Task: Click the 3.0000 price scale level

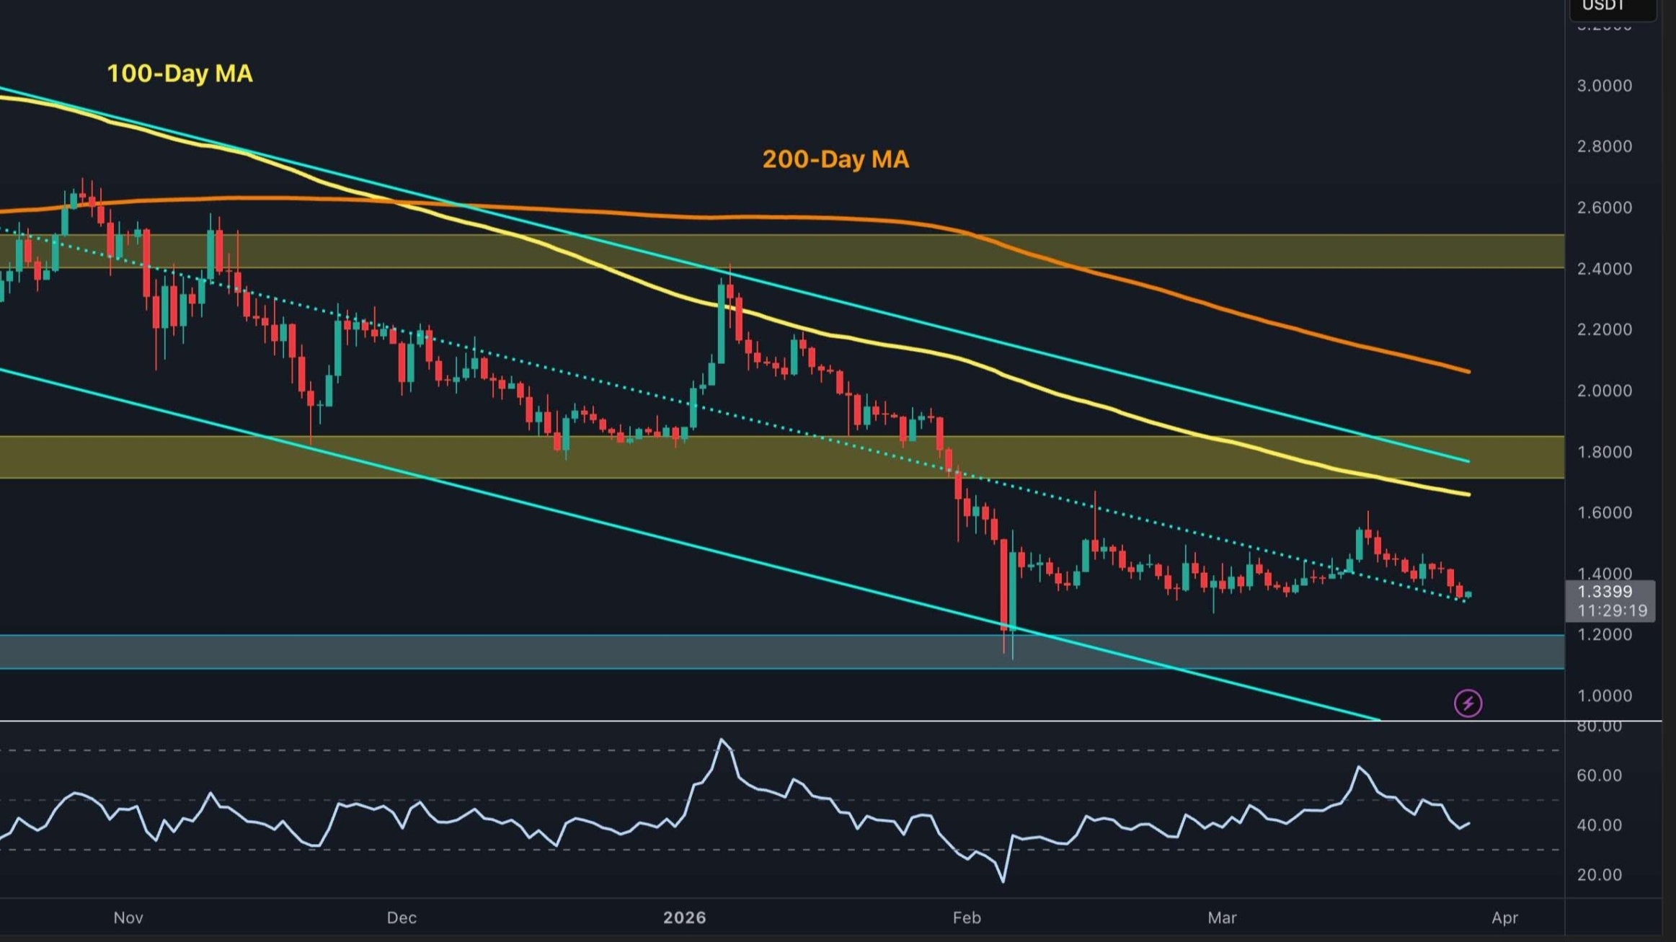Action: point(1604,86)
